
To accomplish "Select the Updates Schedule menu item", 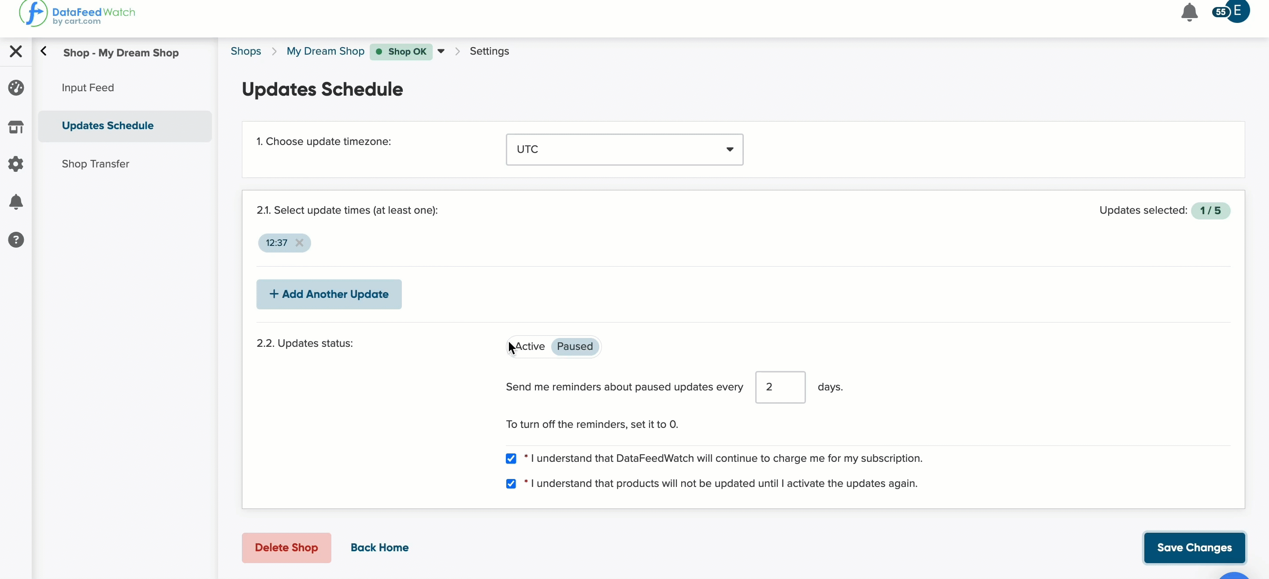I will [125, 126].
